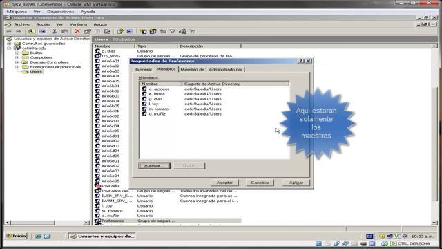Image resolution: width=442 pixels, height=249 pixels.
Task: Click the context Help button in Propiedades dialog
Action: point(301,61)
